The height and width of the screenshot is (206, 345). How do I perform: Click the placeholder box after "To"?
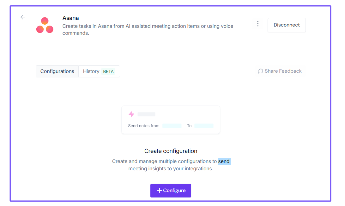point(204,126)
